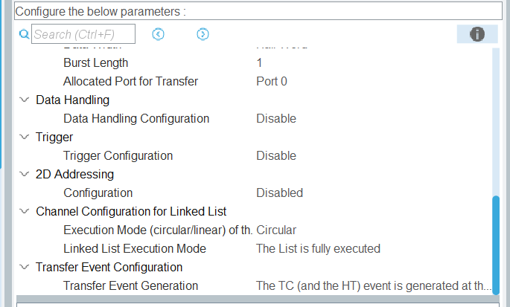Collapse the Data Handling section
Viewport: 510px width, 307px height.
(x=25, y=100)
